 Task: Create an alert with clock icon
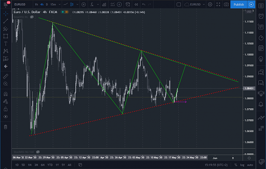pyautogui.click(x=128, y=5)
